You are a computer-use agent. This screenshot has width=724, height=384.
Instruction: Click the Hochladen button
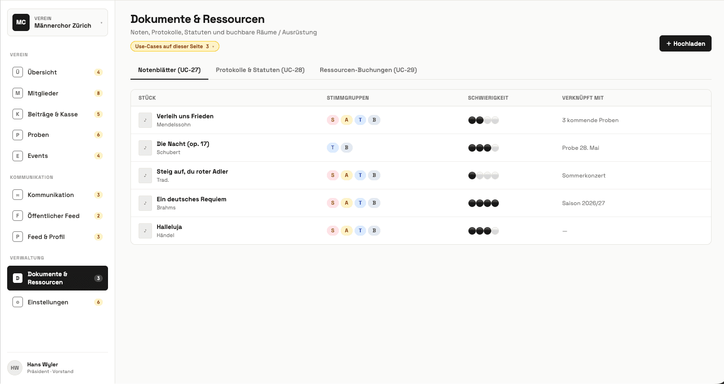coord(685,43)
